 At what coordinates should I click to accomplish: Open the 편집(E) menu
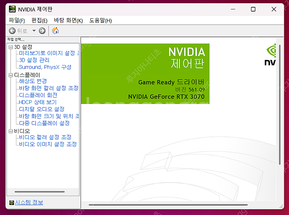[39, 20]
